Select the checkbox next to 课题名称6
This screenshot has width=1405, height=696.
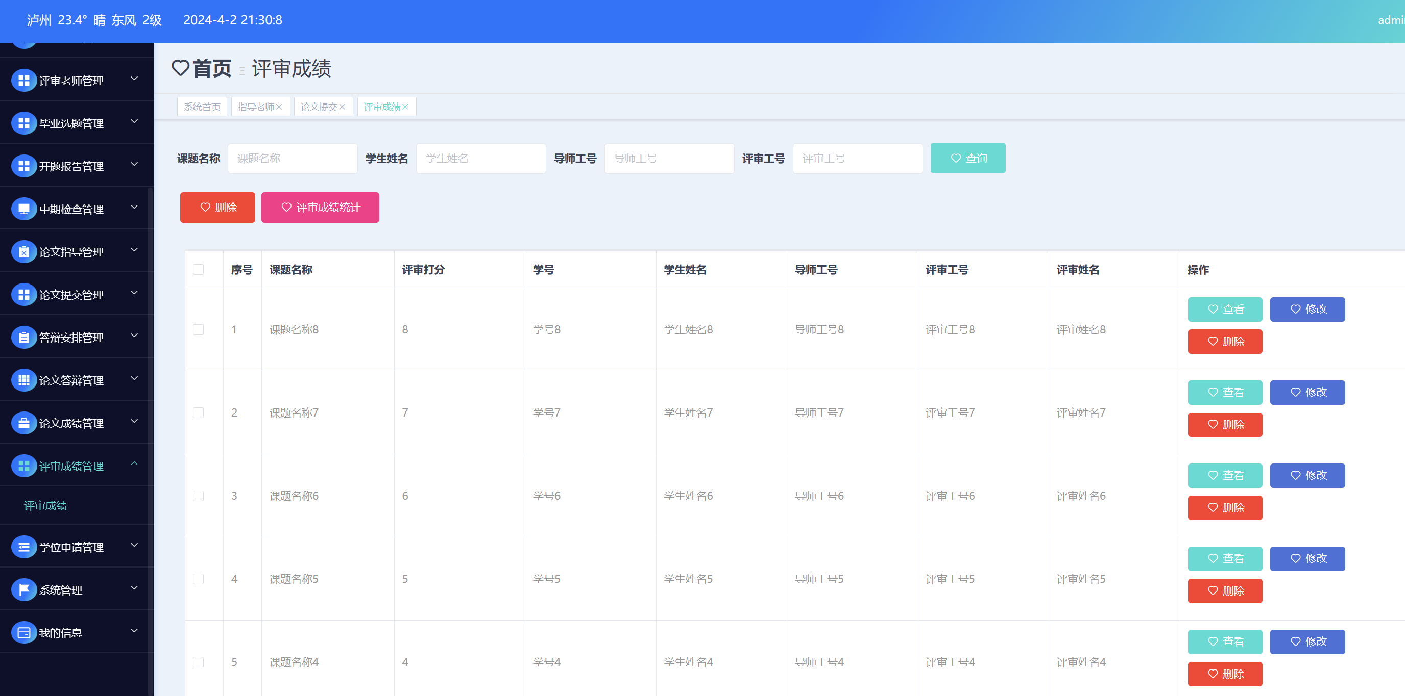[198, 496]
